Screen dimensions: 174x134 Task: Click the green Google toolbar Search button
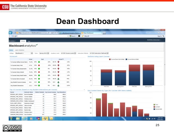(73, 36)
